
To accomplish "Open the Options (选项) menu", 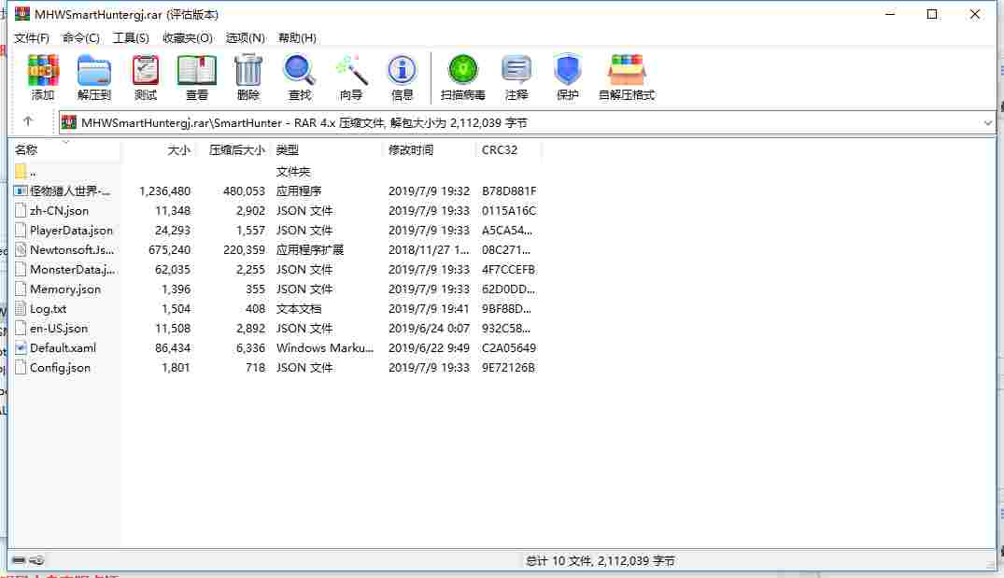I will pyautogui.click(x=245, y=37).
